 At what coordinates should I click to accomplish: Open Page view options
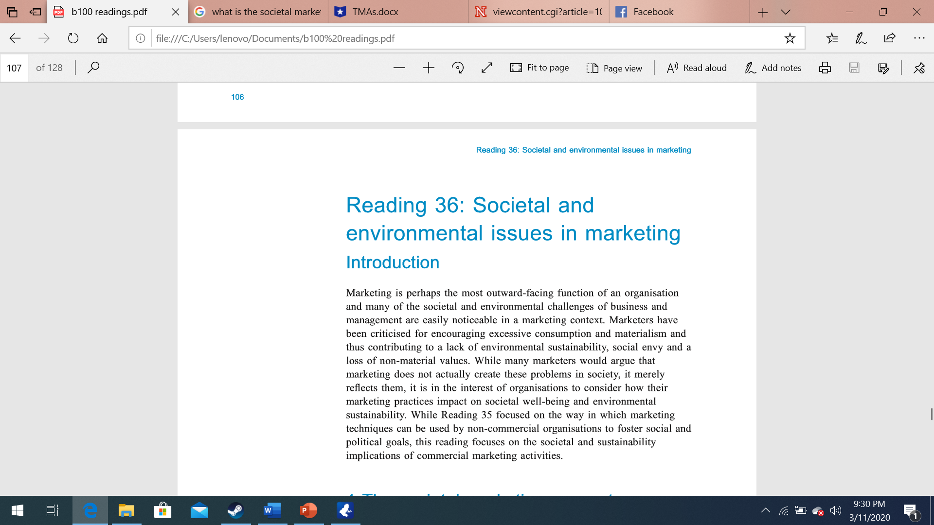tap(614, 68)
